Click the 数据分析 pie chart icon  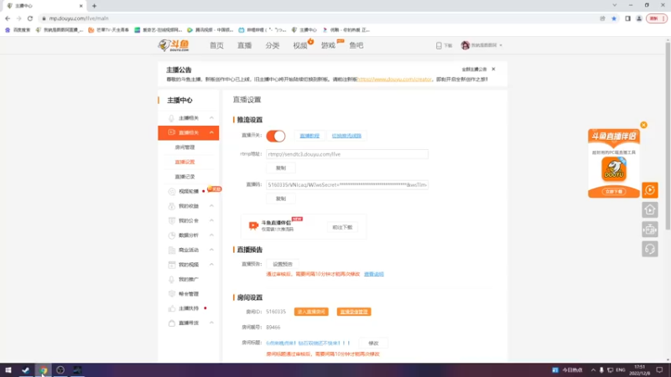click(x=172, y=235)
